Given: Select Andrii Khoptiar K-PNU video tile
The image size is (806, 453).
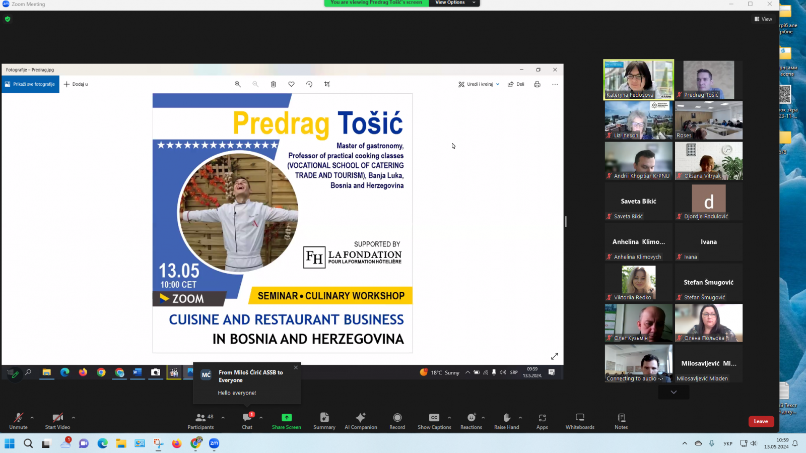Looking at the screenshot, I should coord(639,161).
